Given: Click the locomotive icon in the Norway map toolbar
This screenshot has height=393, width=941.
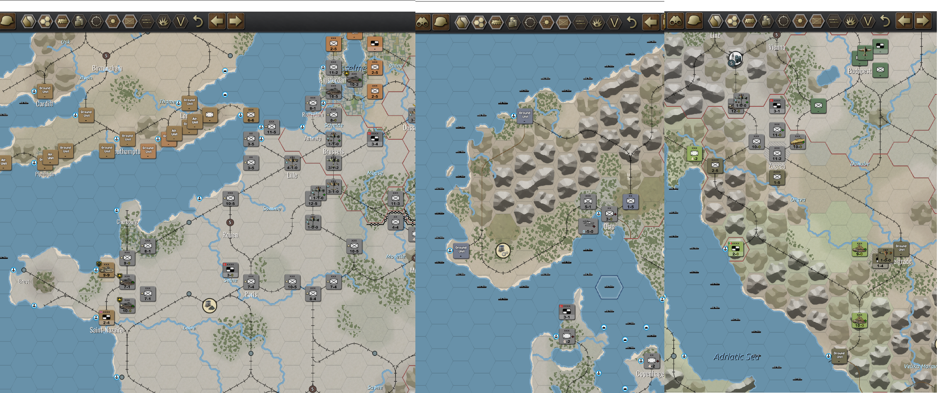Looking at the screenshot, I should 496,23.
